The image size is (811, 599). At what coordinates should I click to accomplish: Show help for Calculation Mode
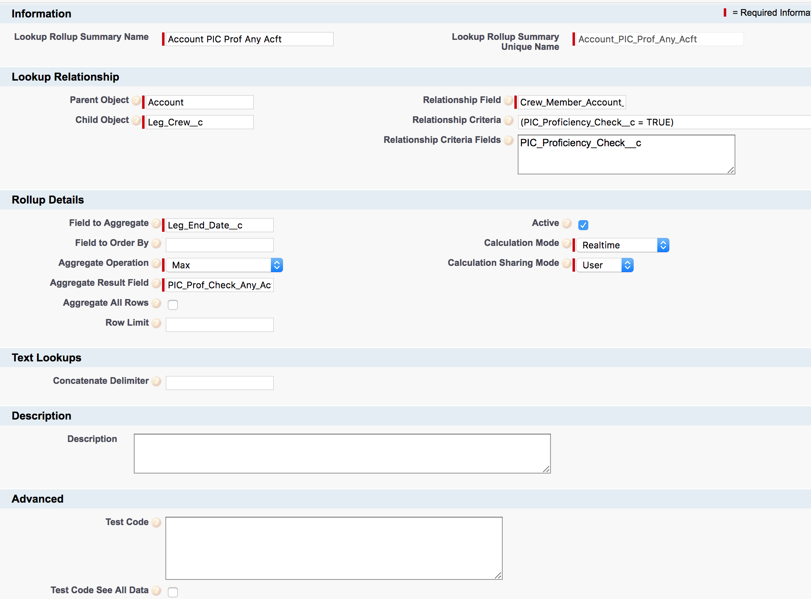pyautogui.click(x=567, y=243)
